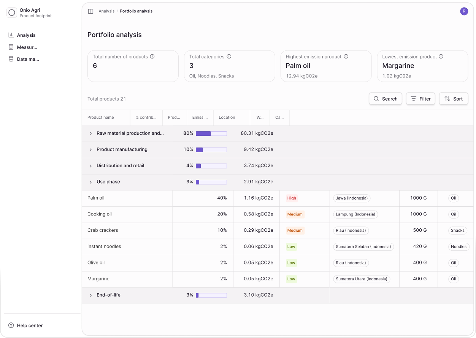Image resolution: width=476 pixels, height=338 pixels.
Task: Go to Analysis in the sidebar
Action: tap(26, 35)
